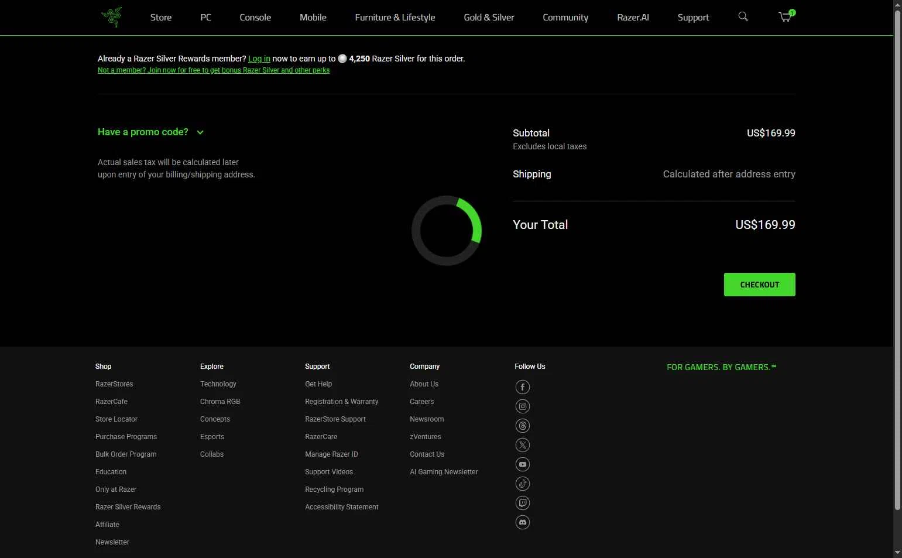Open the PC menu
The width and height of the screenshot is (902, 558).
point(205,18)
